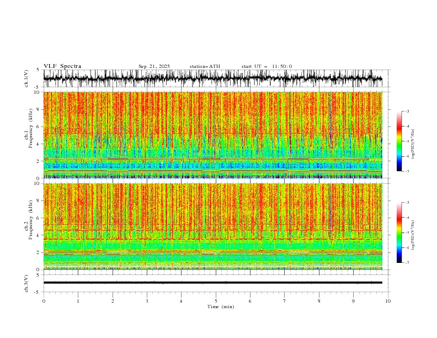
Task: Click the 'start UT = 11:50:0' label
Action: 267,66
